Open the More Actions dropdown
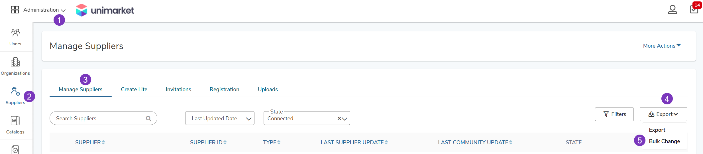This screenshot has width=703, height=154. point(662,46)
